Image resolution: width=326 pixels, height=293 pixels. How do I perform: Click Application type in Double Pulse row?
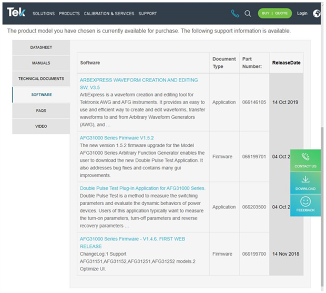pyautogui.click(x=224, y=207)
